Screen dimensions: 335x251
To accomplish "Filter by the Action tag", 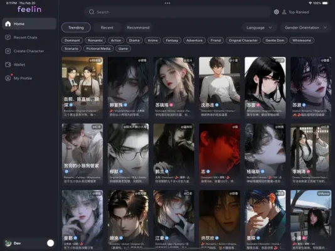I will click(x=116, y=40).
